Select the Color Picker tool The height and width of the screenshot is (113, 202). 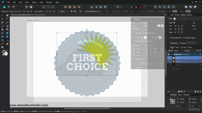tap(2, 44)
